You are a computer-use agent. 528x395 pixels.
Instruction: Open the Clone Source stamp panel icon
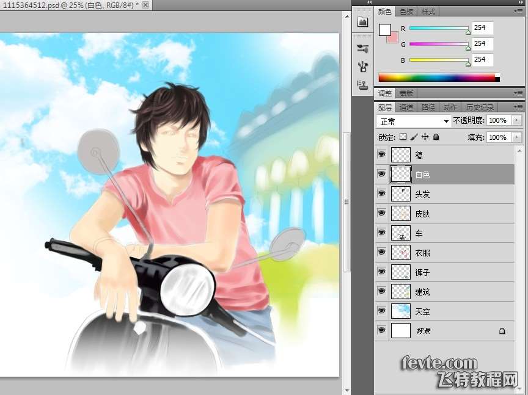(362, 84)
